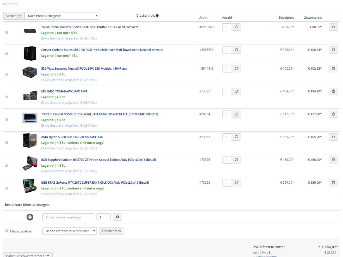343x257 pixels.
Task: Refresh quantity for Seasonic power supply
Action: (x=236, y=68)
